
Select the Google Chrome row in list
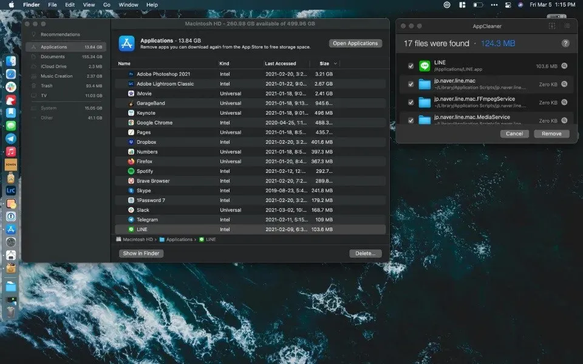[x=154, y=123]
